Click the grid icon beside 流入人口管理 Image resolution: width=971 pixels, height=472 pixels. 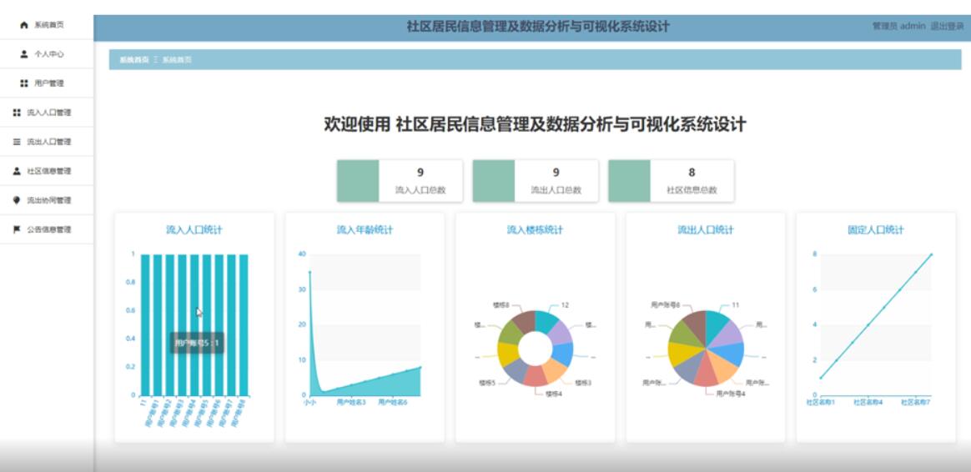click(x=17, y=113)
